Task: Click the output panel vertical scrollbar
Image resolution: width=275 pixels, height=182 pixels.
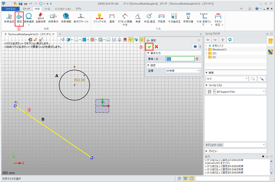Action: pos(272,167)
